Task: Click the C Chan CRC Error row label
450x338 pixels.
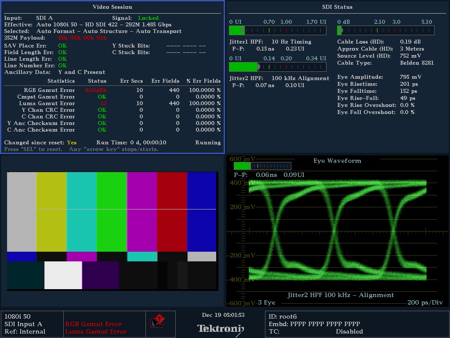Action: tap(48, 116)
